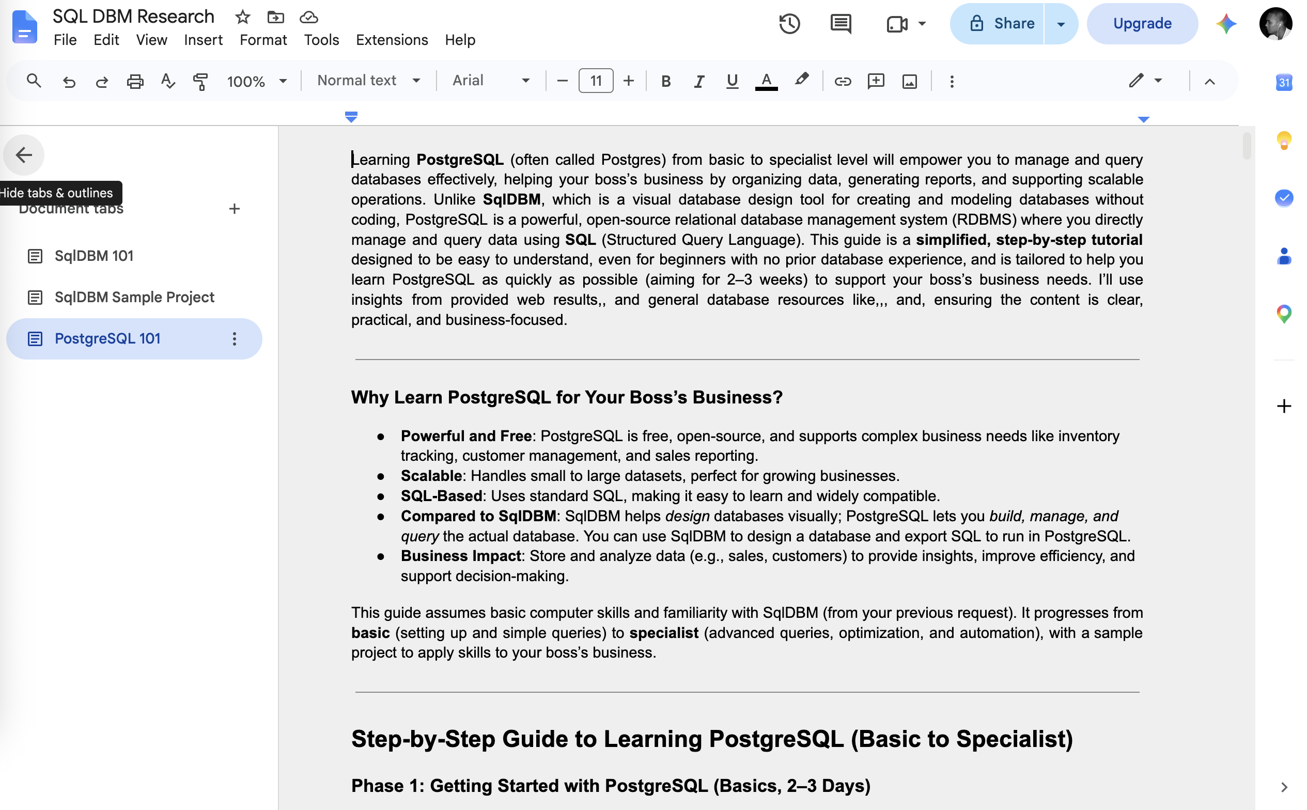Open Arial font dropdown
The width and height of the screenshot is (1307, 810).
(x=491, y=81)
